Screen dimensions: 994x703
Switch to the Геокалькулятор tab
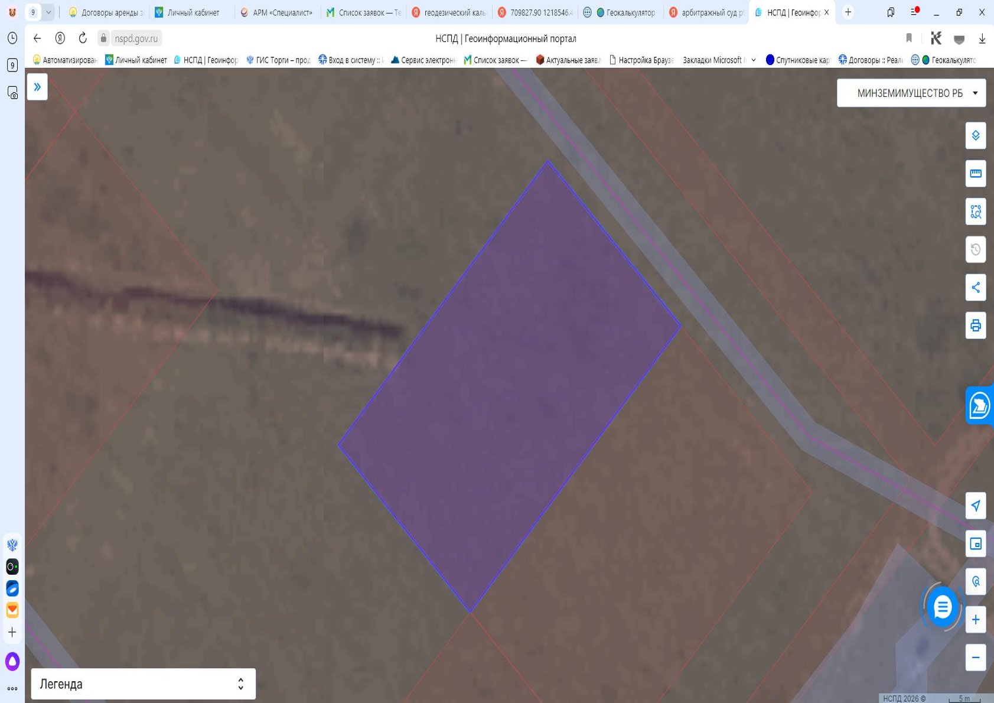[x=620, y=12]
